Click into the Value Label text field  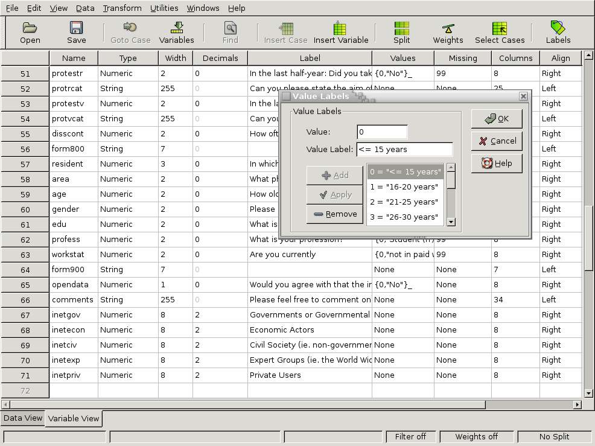[404, 149]
